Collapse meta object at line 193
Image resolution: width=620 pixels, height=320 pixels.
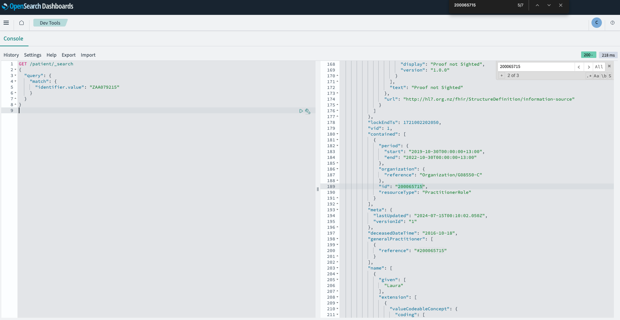[x=337, y=210]
